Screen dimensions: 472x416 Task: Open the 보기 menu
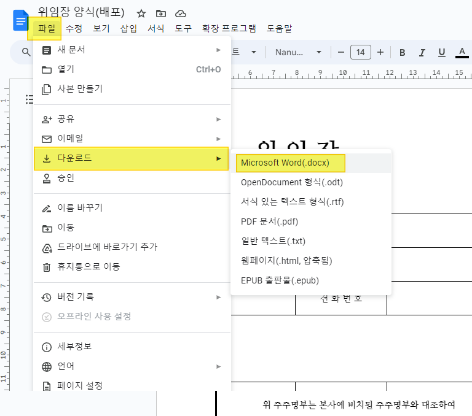(x=101, y=29)
